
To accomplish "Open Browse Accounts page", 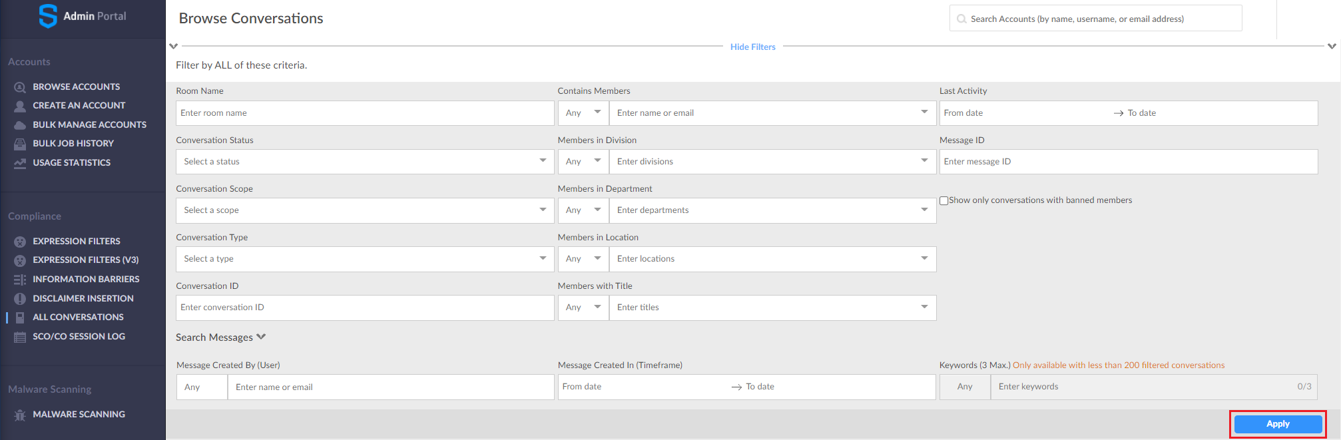I will coord(77,87).
